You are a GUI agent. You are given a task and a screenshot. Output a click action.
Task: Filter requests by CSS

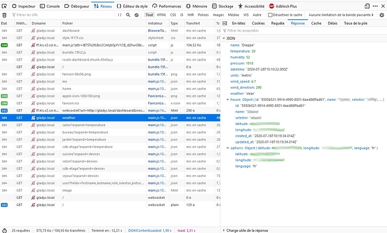click(173, 15)
